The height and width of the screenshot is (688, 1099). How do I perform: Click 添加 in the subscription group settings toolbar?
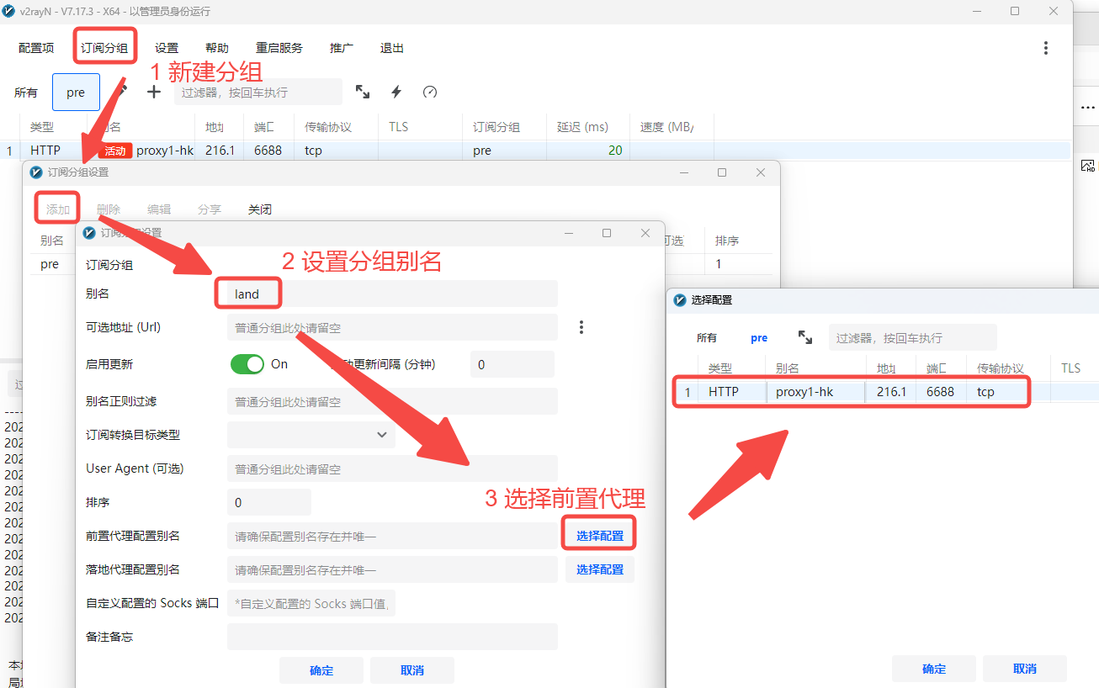tap(58, 209)
